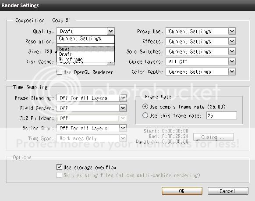The image size is (255, 201).
Task: Open Guide Layers dropdown
Action: click(232, 61)
